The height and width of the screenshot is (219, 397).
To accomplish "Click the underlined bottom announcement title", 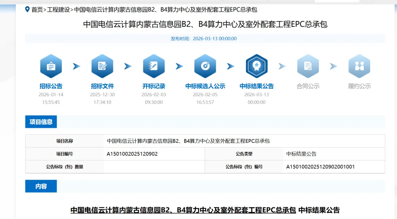I will pyautogui.click(x=183, y=210).
